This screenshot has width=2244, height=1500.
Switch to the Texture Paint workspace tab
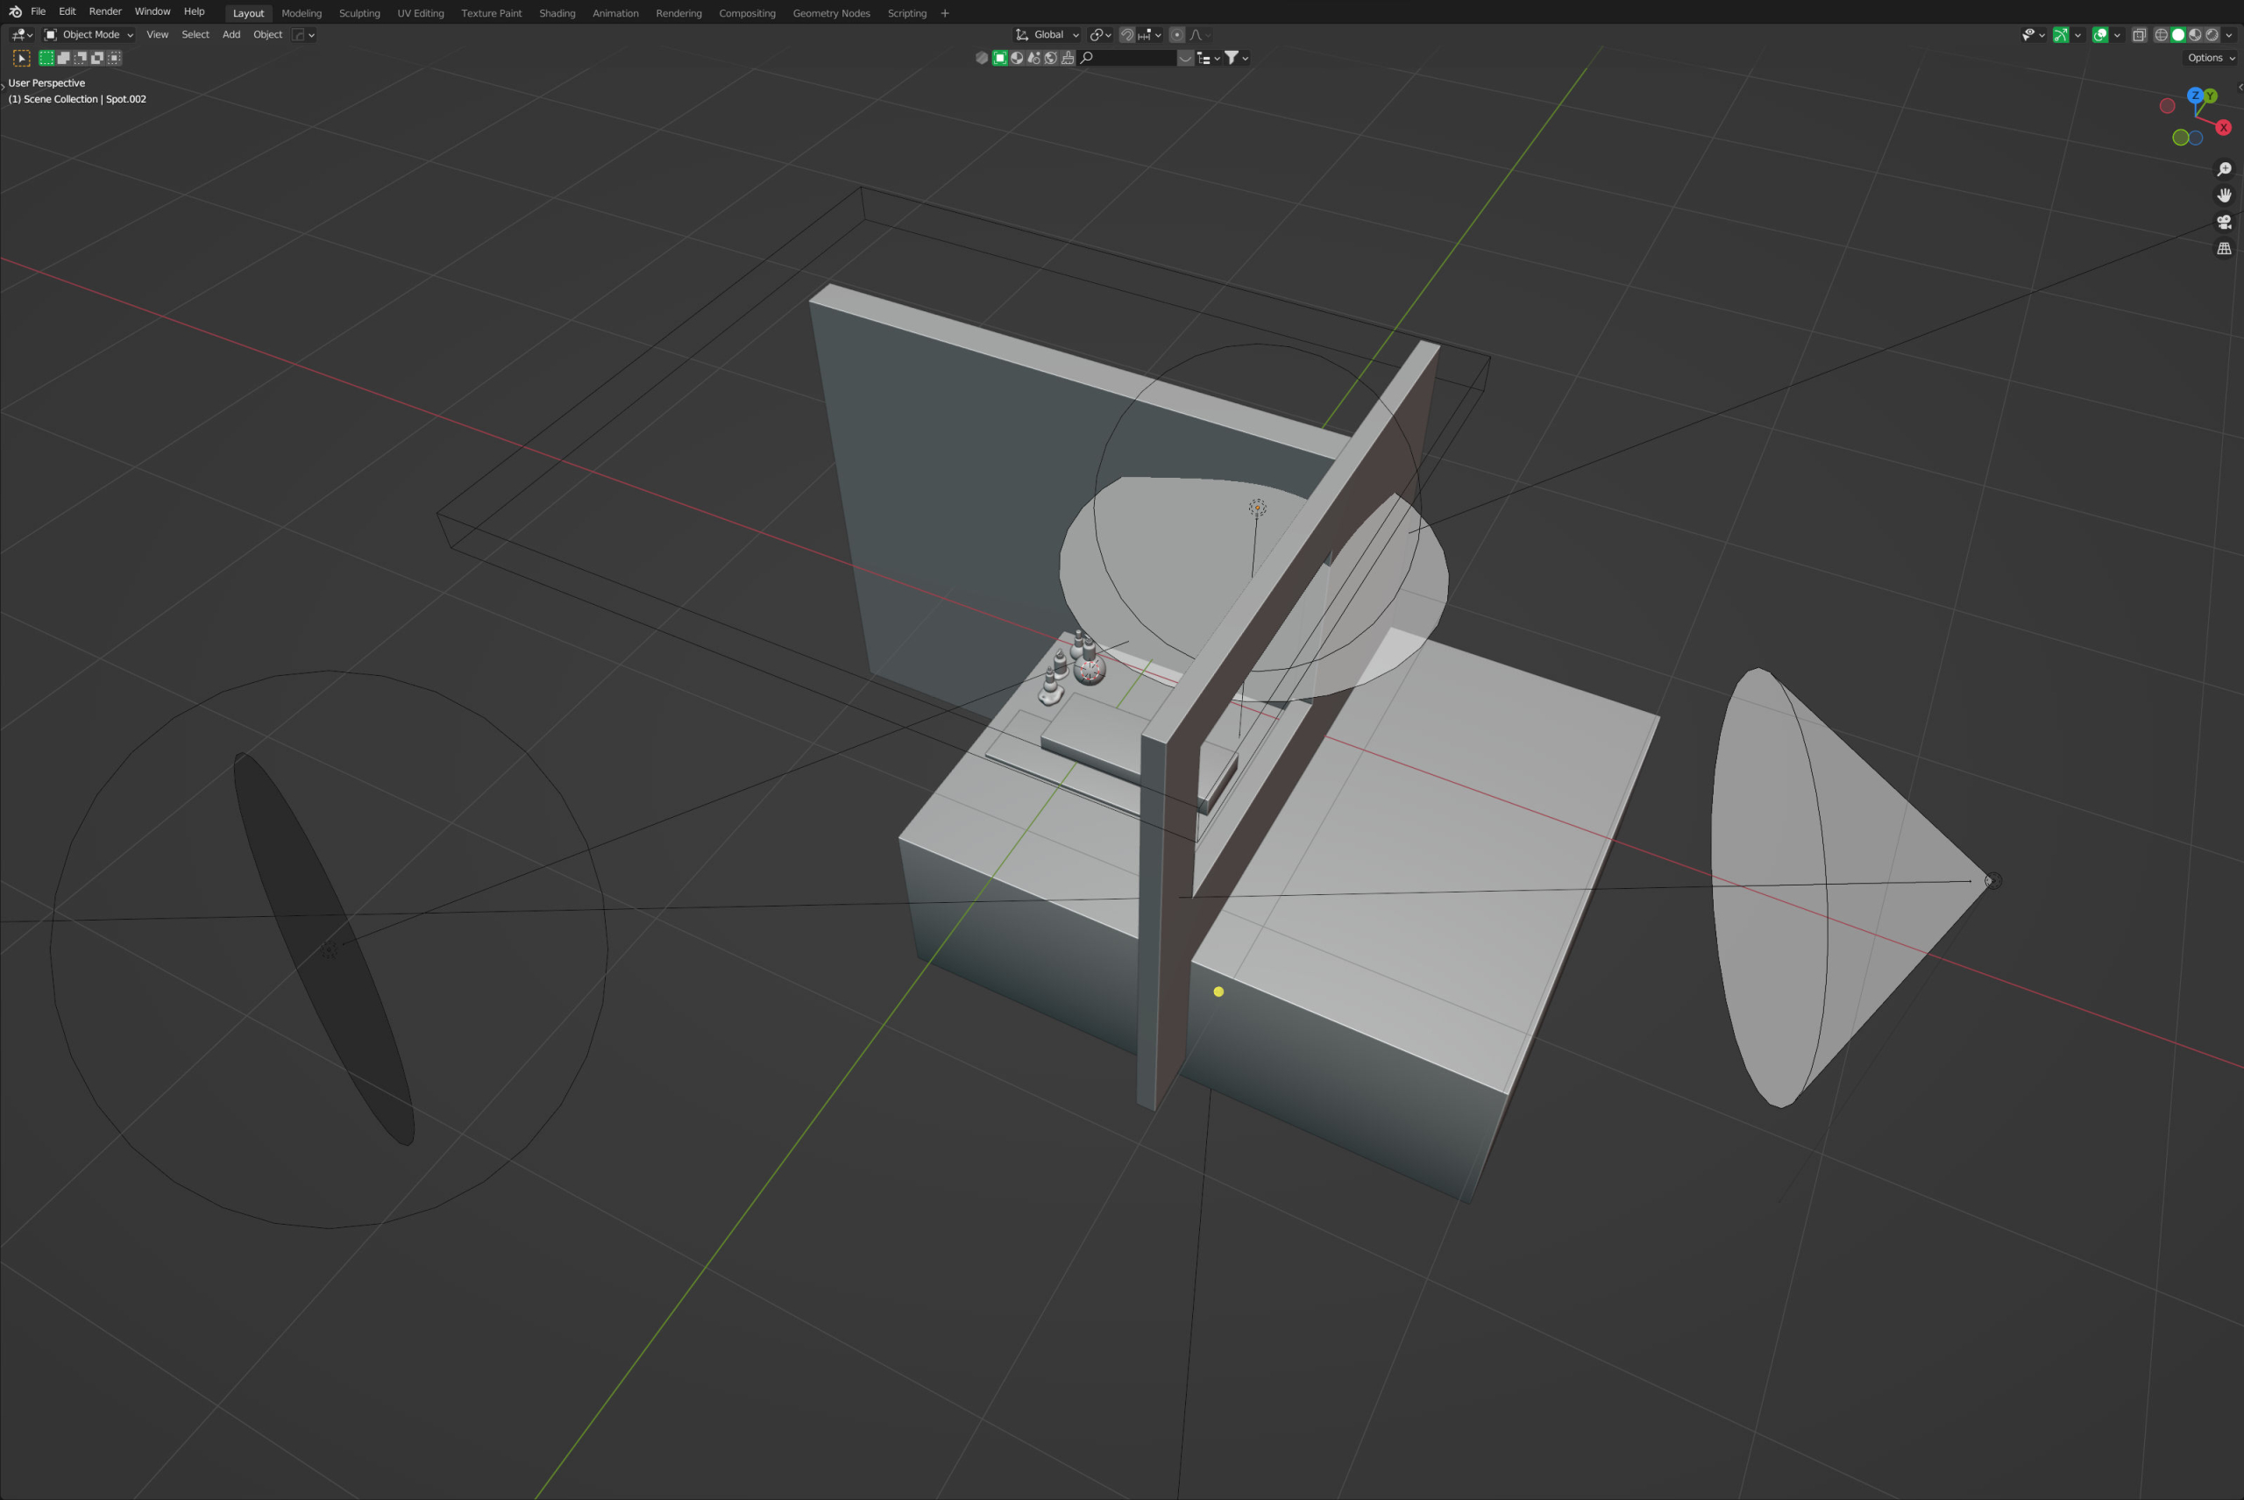pyautogui.click(x=492, y=13)
